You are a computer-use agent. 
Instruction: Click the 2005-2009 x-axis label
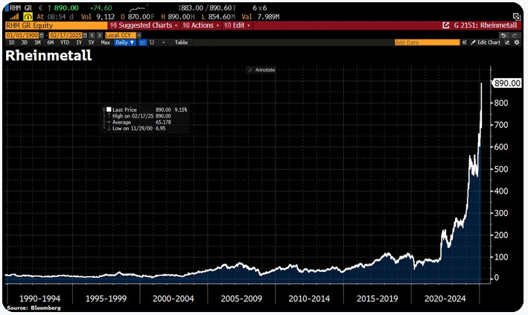pyautogui.click(x=241, y=299)
